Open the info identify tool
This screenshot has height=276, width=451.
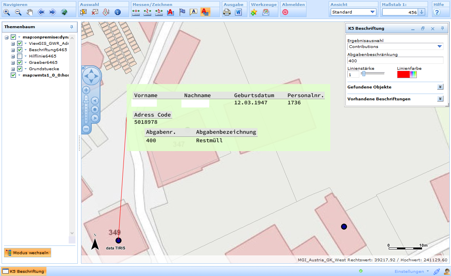[x=118, y=12]
